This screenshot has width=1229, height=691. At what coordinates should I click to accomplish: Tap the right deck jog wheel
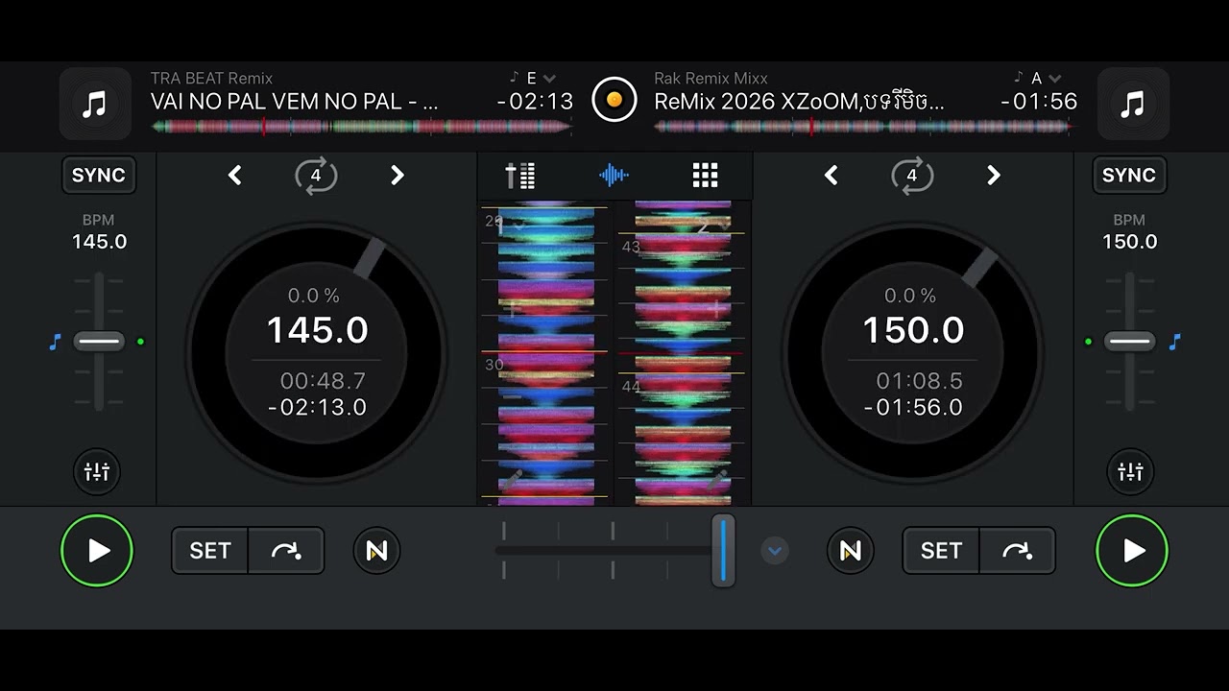912,352
